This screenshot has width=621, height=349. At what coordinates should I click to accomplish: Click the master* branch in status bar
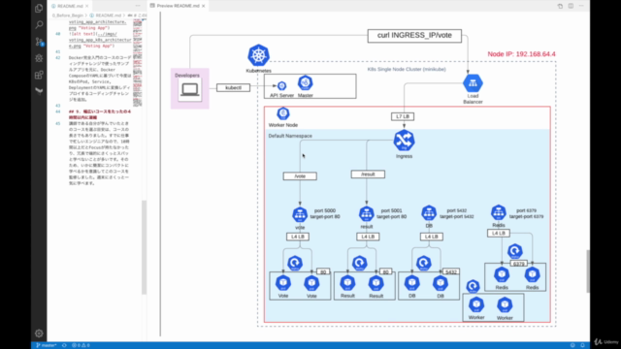pyautogui.click(x=47, y=345)
